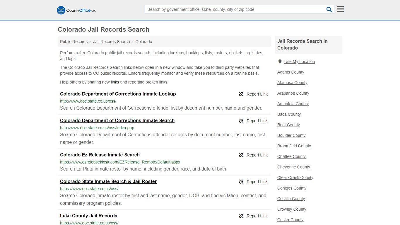Select Crowley County

(292, 209)
